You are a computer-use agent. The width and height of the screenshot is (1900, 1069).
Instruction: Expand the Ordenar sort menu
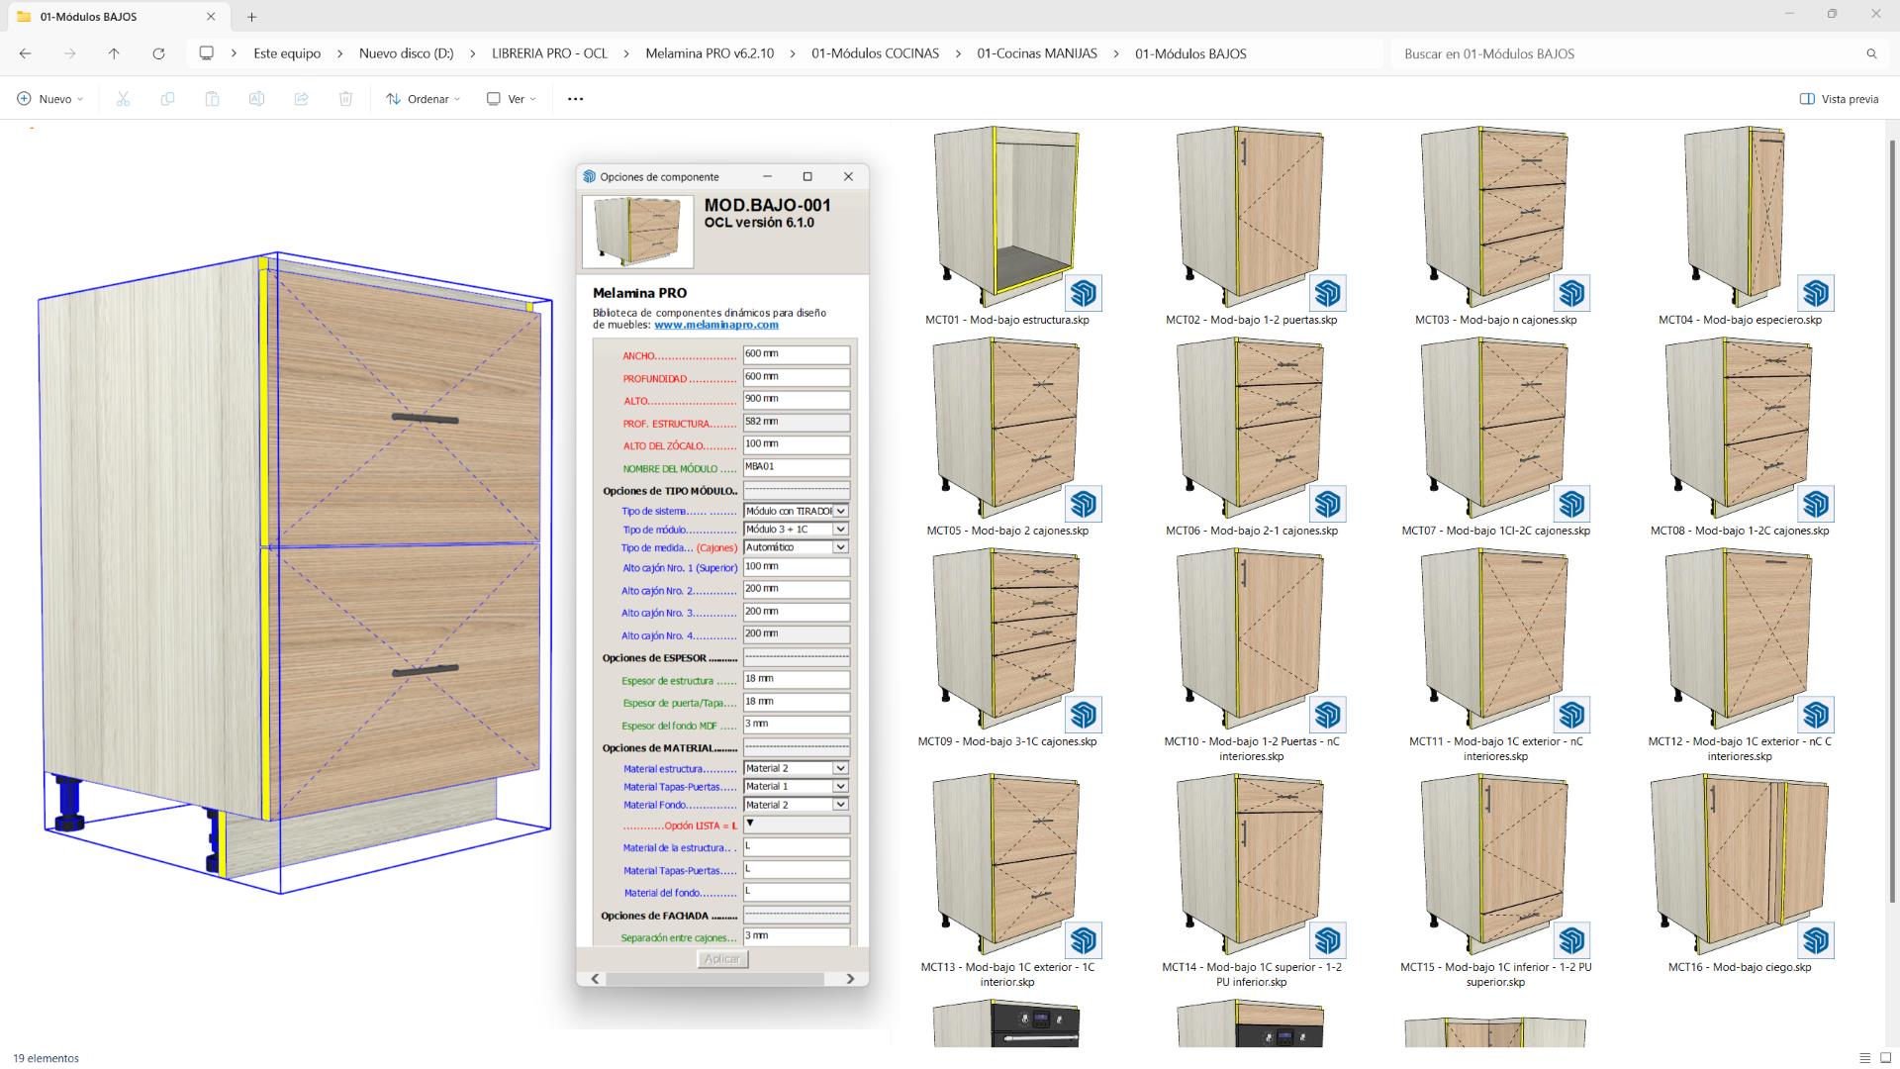coord(423,99)
